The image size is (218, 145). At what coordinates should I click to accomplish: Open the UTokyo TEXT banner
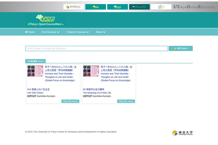coord(139,7)
